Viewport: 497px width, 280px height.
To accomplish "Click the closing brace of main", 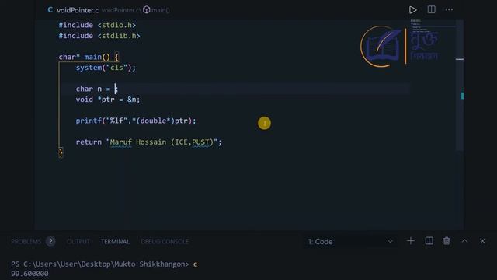I will [61, 152].
